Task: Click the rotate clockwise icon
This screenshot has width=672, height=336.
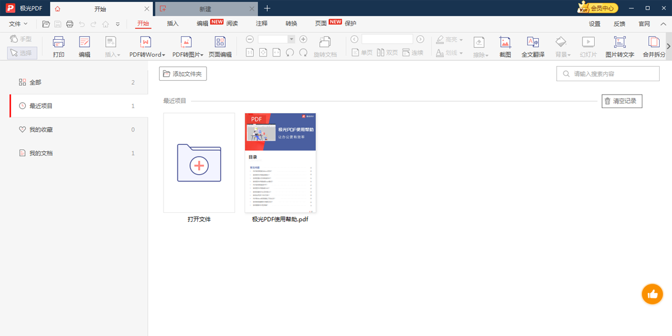Action: pos(303,53)
